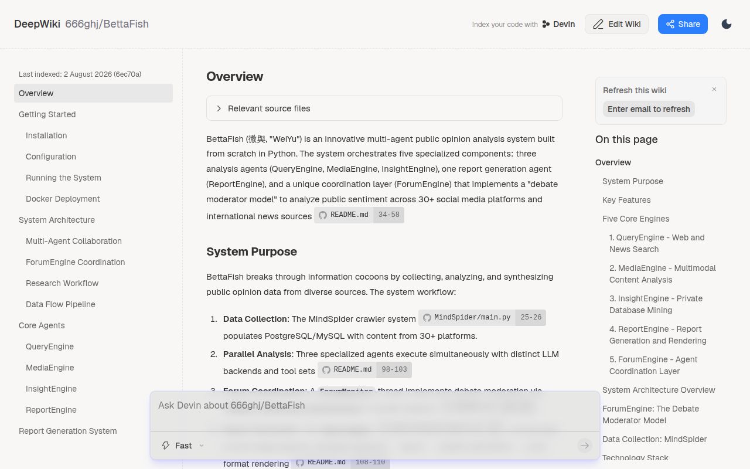Open Edit Wiki
This screenshot has width=750, height=469.
click(616, 24)
